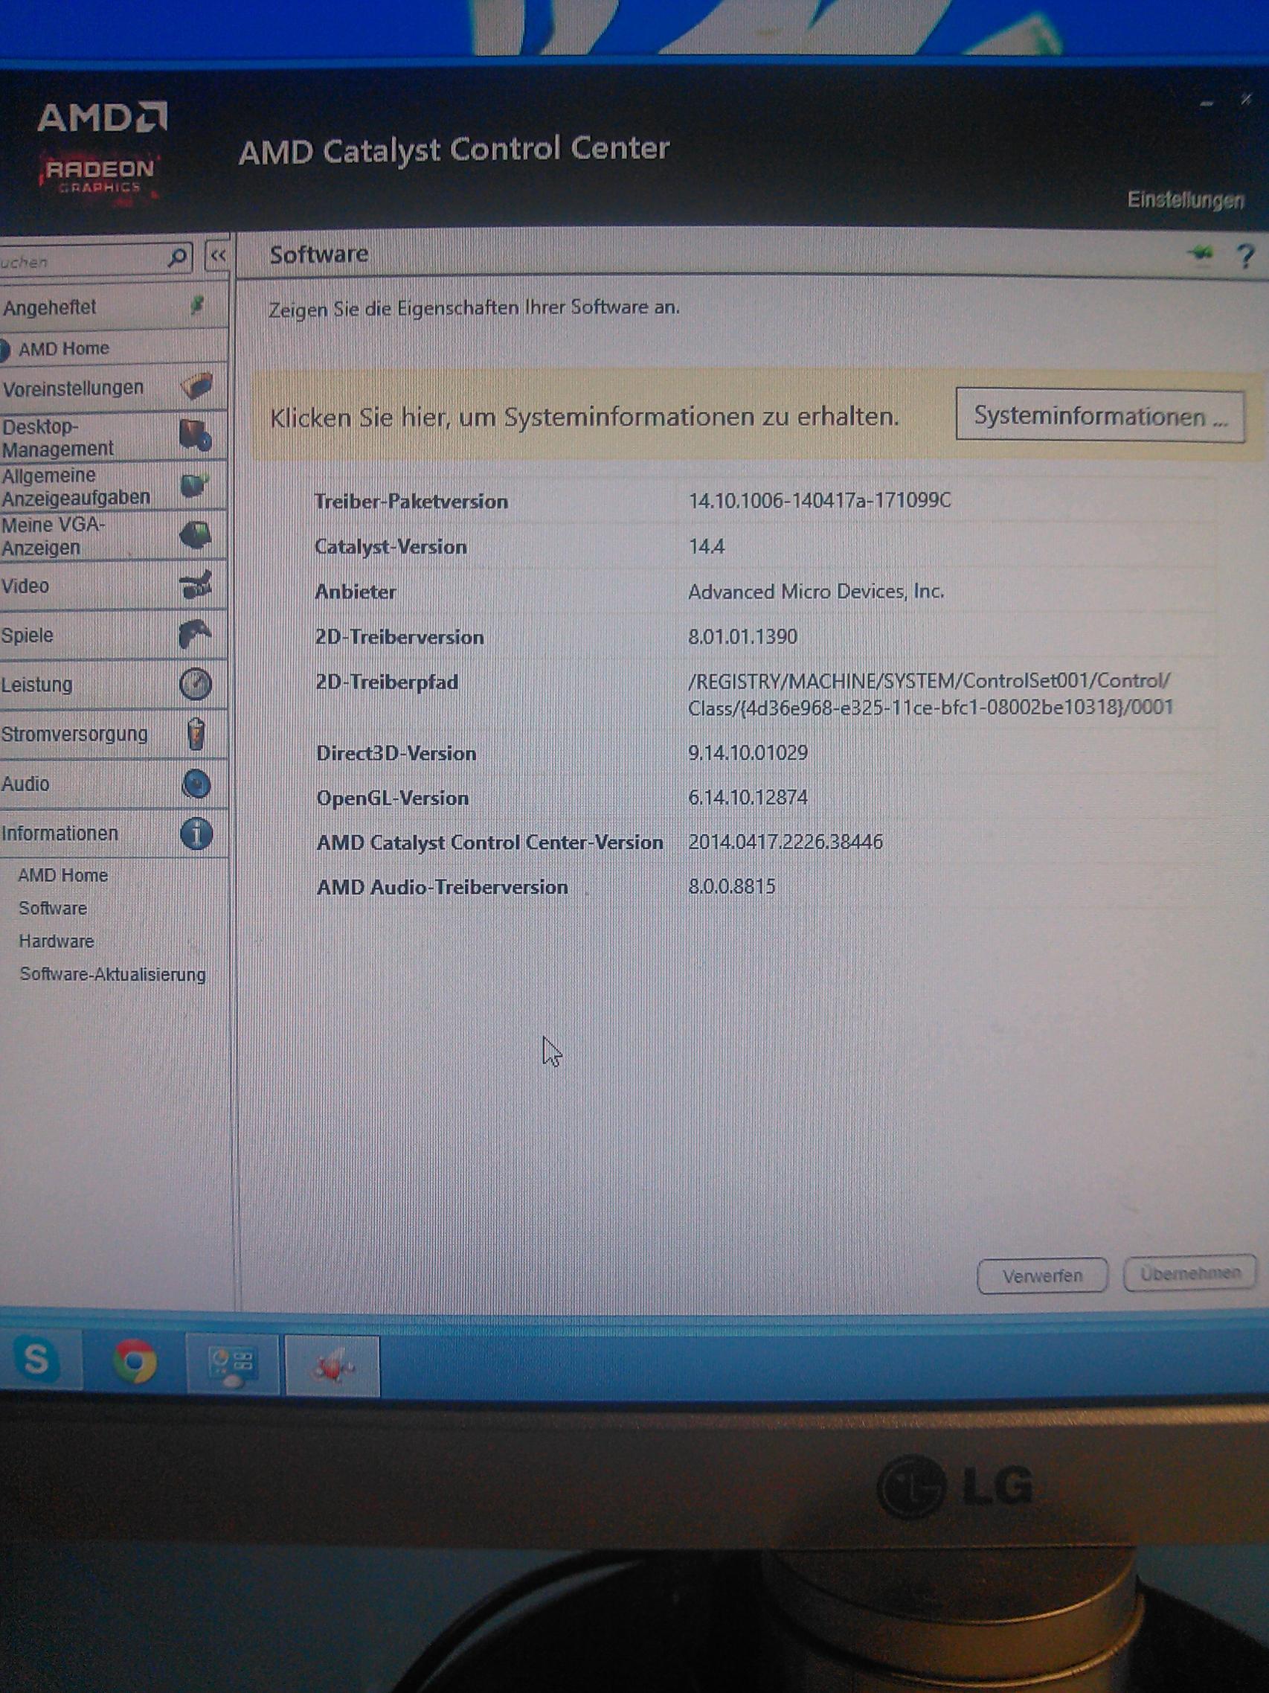Expand the Desktop-Management section
1269x1693 pixels.
point(113,436)
